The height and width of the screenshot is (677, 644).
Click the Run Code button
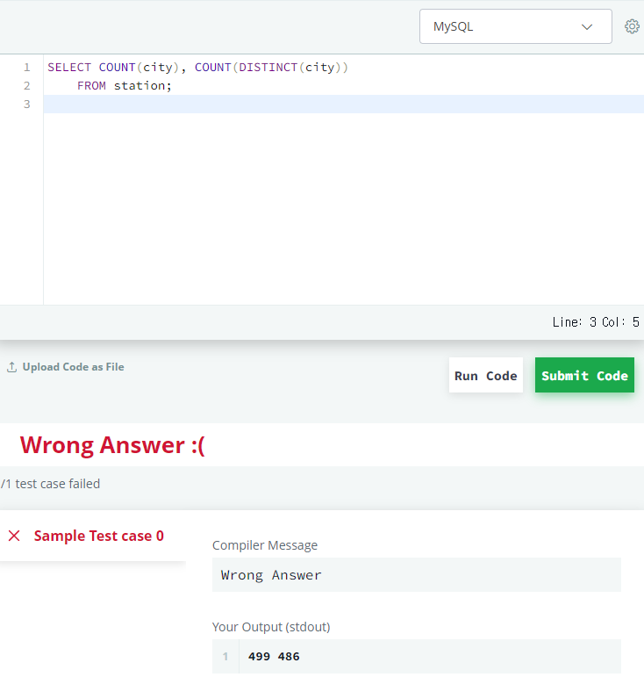pyautogui.click(x=486, y=375)
